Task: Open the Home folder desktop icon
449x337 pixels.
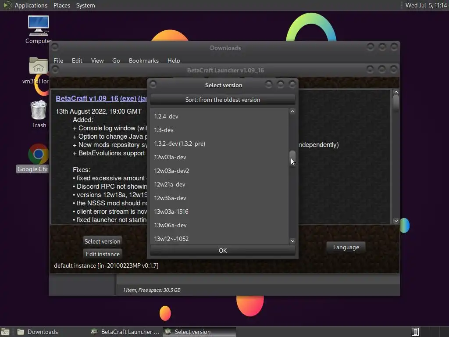Action: click(x=38, y=70)
